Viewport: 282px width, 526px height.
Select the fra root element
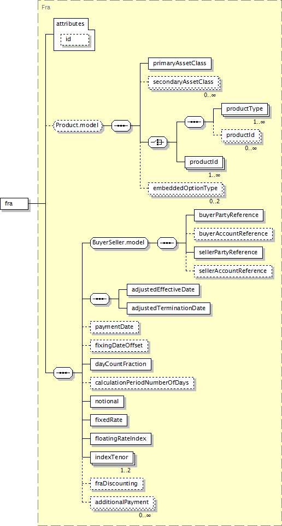(14, 204)
